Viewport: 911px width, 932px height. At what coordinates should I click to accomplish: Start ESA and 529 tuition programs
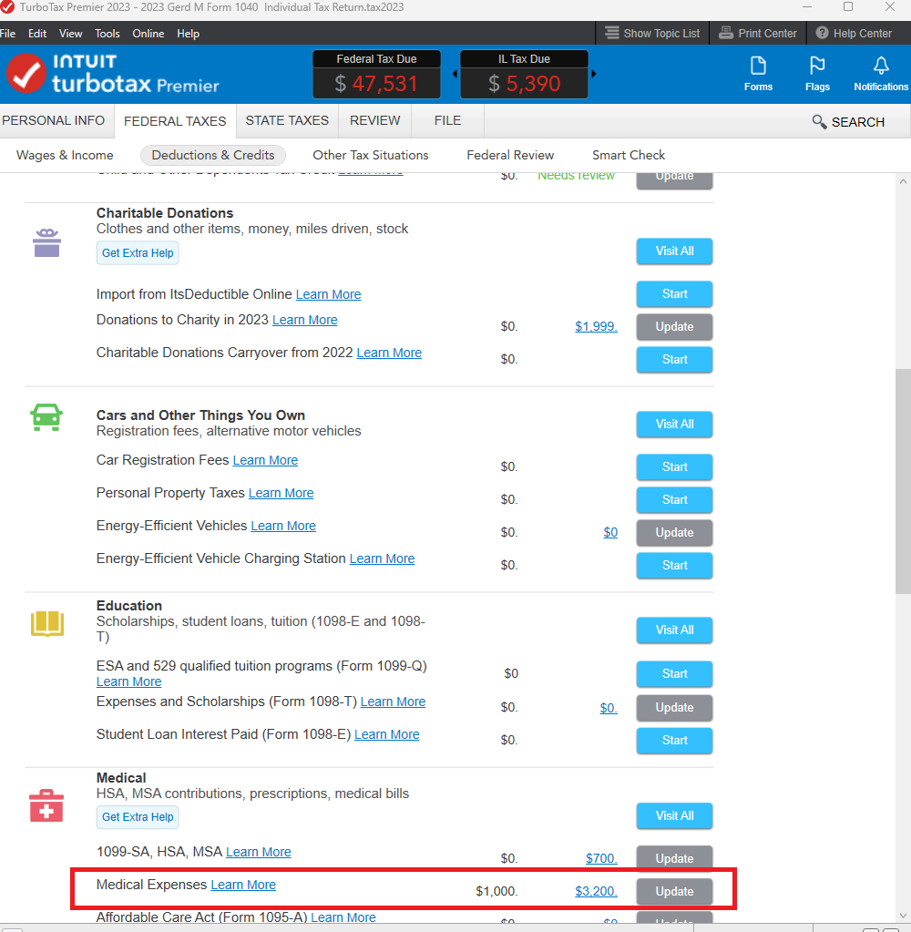[674, 673]
